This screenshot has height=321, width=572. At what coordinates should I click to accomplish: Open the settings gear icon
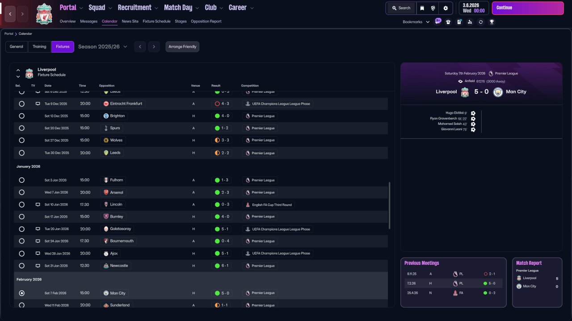[446, 8]
